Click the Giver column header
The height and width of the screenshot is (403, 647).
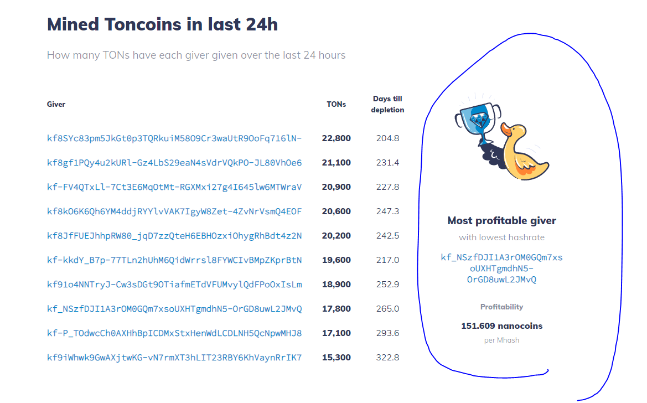coord(56,104)
